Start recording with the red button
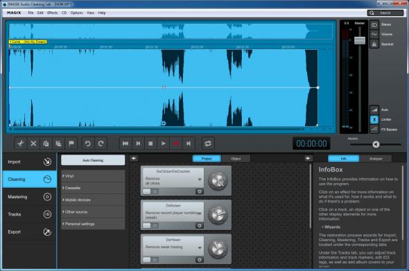This screenshot has width=409, height=271. [x=176, y=143]
